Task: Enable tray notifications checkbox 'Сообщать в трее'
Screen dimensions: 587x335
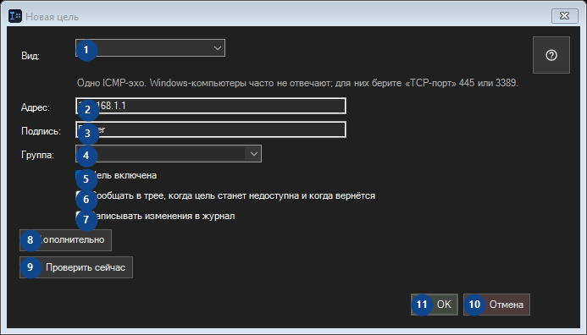Action: 225,195
